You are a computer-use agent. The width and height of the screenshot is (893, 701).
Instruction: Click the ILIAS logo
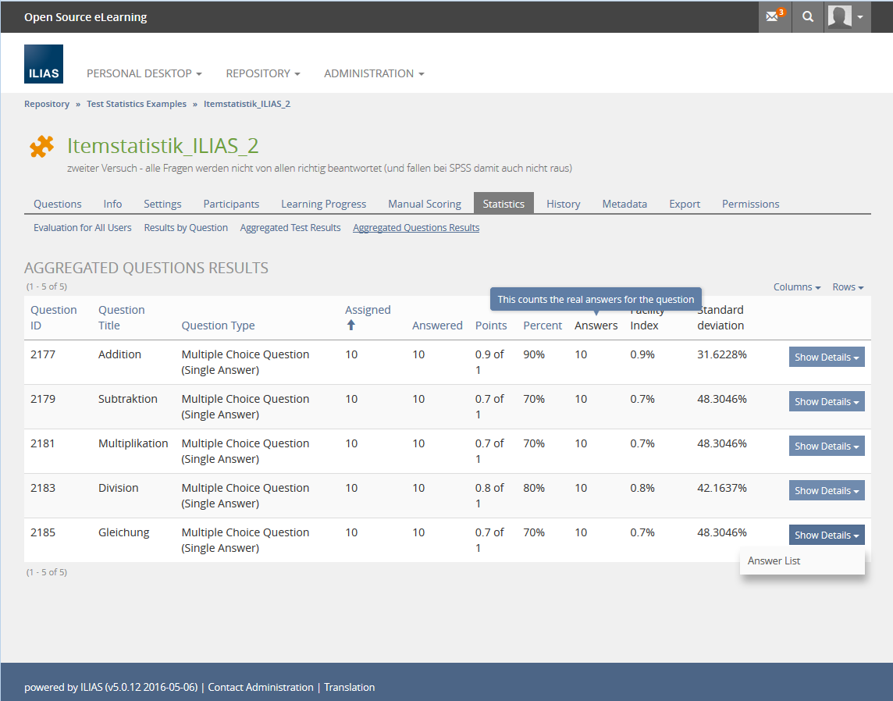tap(44, 64)
